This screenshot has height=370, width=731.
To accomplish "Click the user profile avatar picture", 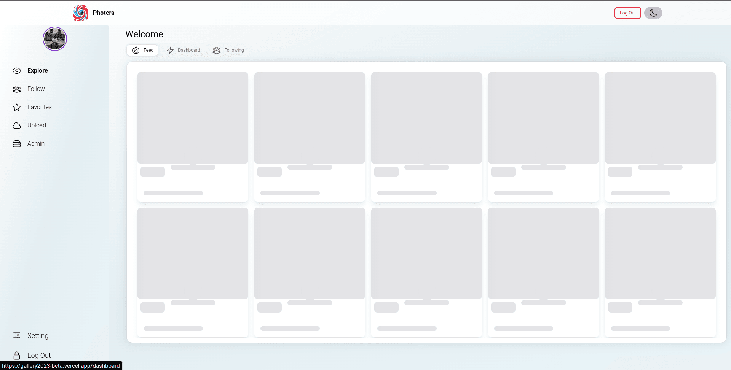I will click(55, 39).
